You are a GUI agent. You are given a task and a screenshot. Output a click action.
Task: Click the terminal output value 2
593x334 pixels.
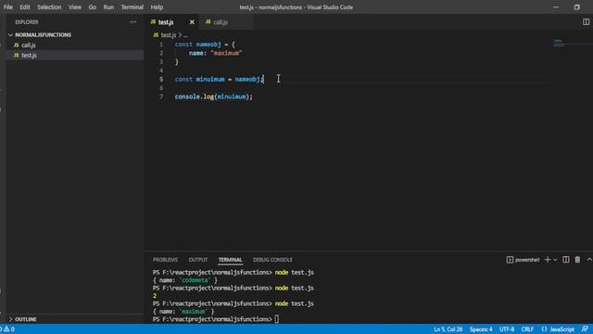[x=155, y=296]
